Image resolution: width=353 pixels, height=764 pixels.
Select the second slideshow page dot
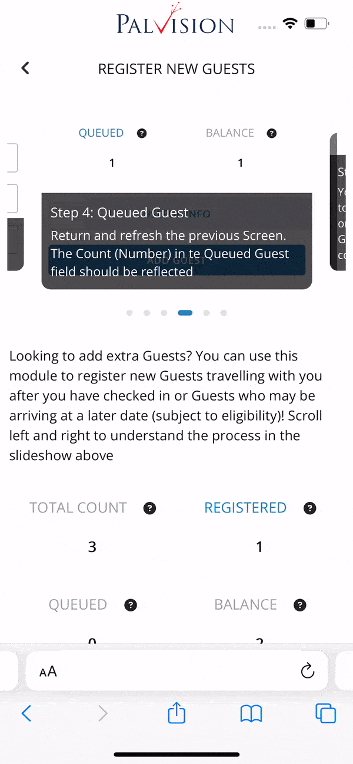(x=147, y=313)
